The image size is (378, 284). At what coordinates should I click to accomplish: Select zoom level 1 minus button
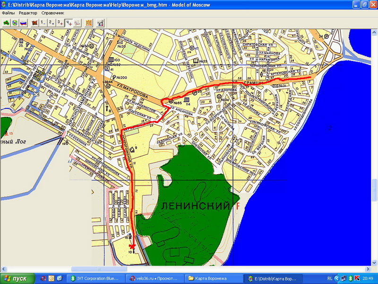click(43, 22)
